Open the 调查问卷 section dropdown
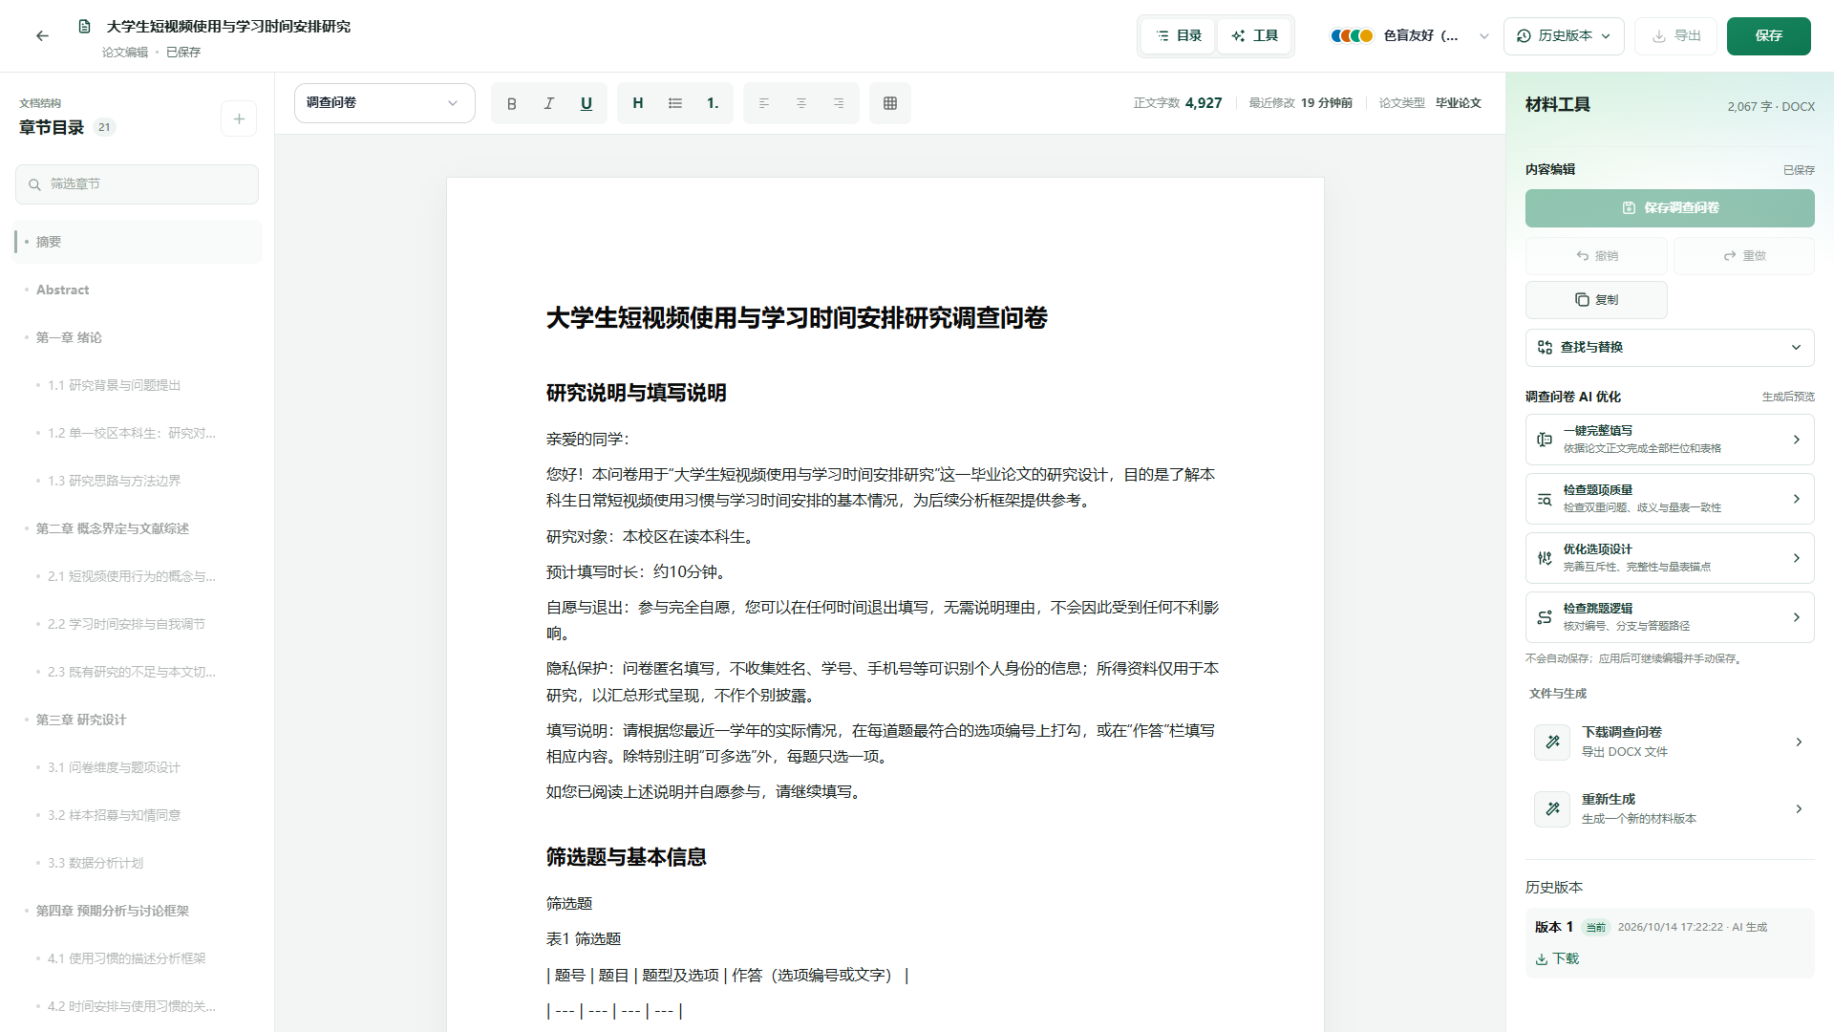1834x1032 pixels. (385, 103)
